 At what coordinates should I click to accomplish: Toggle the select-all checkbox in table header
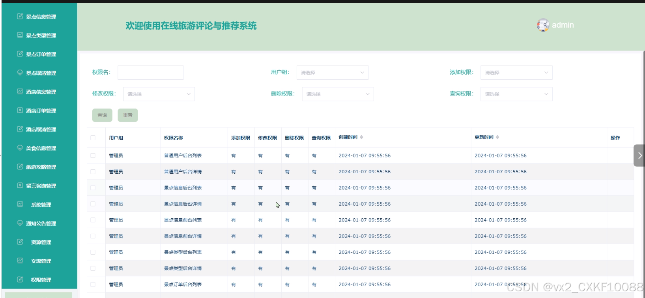(x=93, y=138)
